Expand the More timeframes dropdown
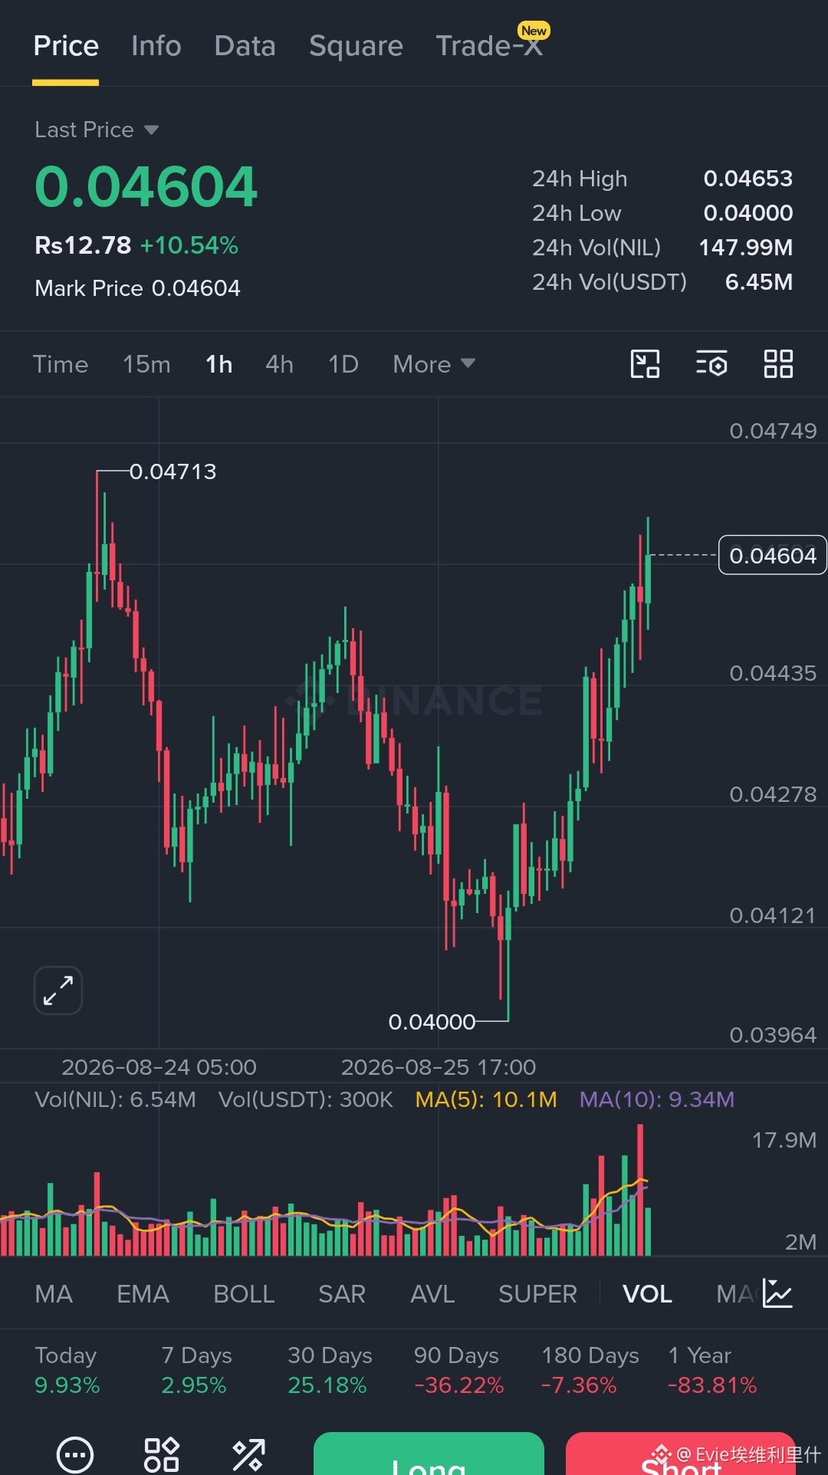The image size is (828, 1475). (x=434, y=364)
